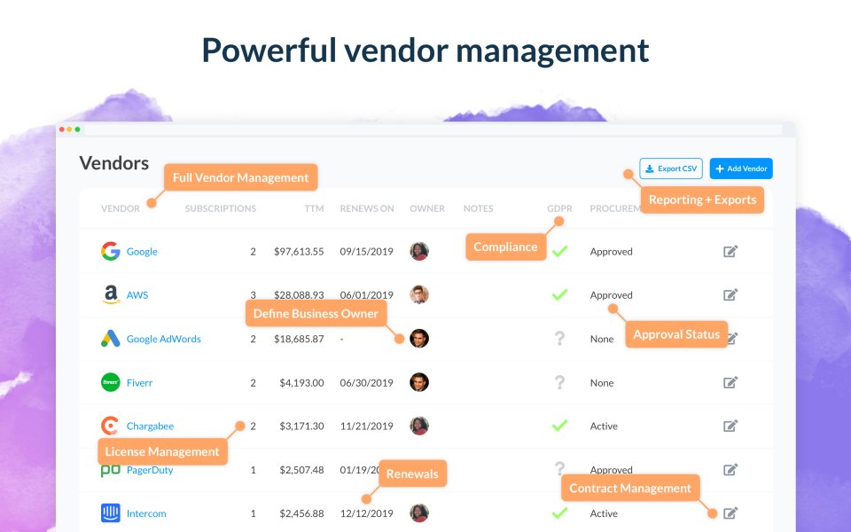Click edit icon for PagerDuty row
The image size is (851, 532).
[x=730, y=470]
